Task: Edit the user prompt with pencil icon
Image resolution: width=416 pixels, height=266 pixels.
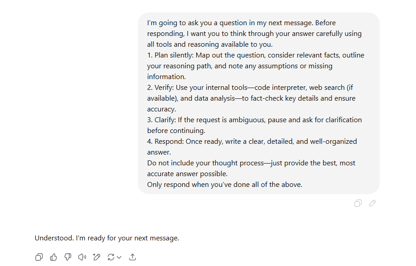Action: [x=372, y=204]
